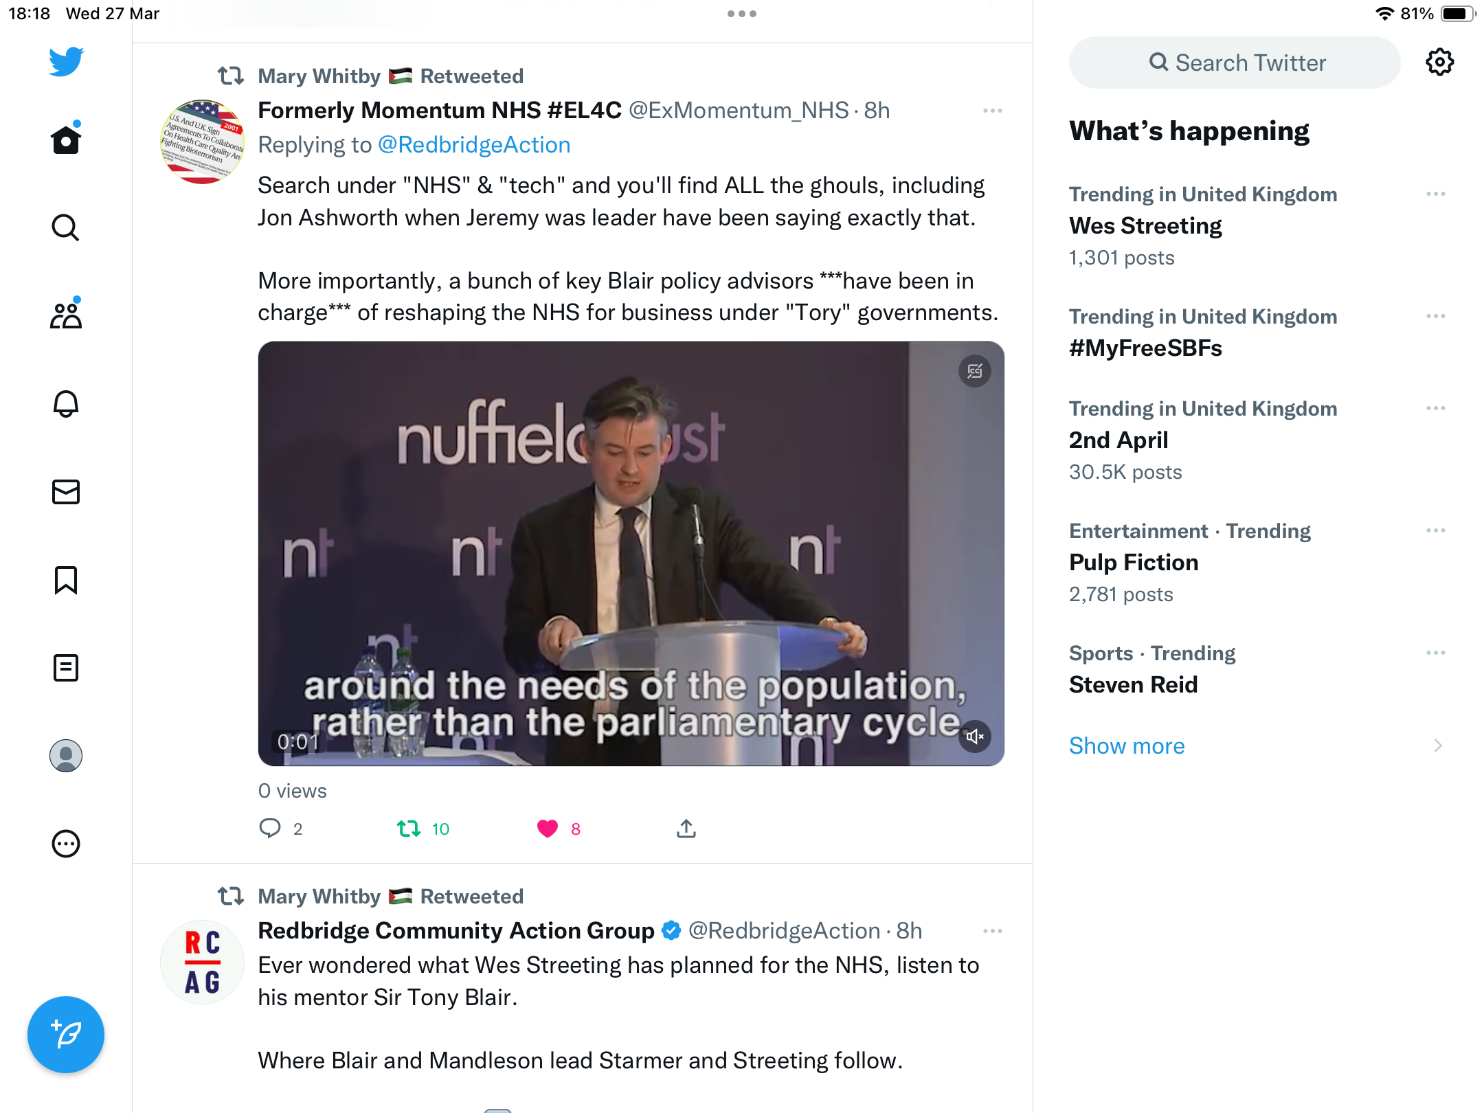Compose a new tweet with the blue button

66,1034
